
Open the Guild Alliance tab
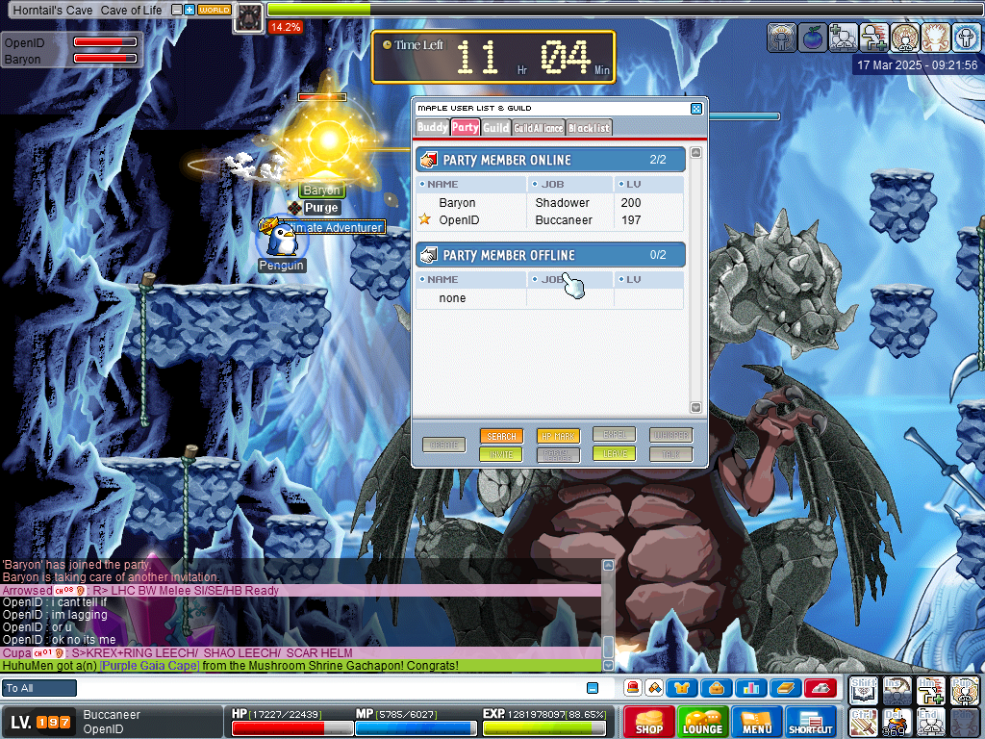coord(539,128)
